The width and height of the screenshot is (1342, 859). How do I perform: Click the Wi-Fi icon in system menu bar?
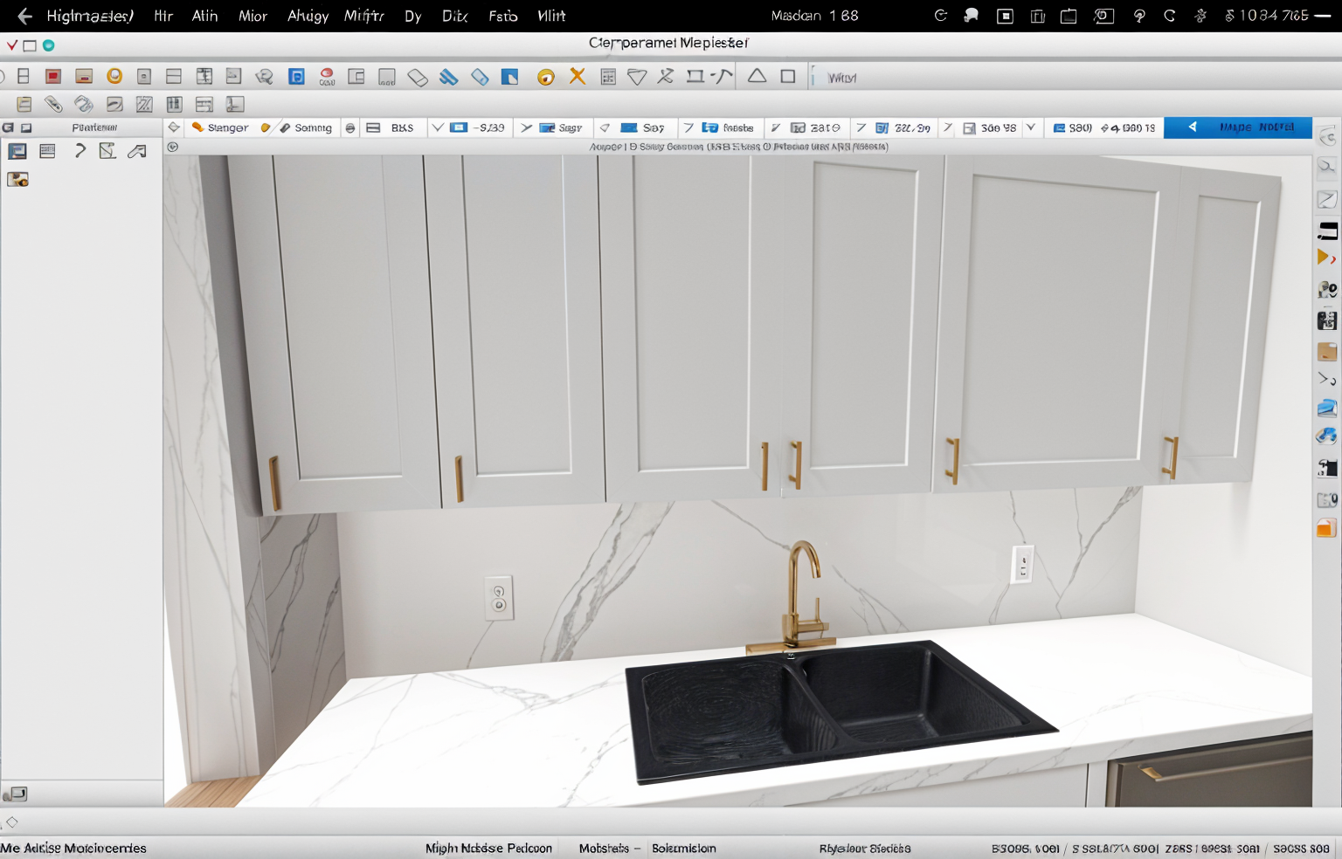click(x=1139, y=16)
